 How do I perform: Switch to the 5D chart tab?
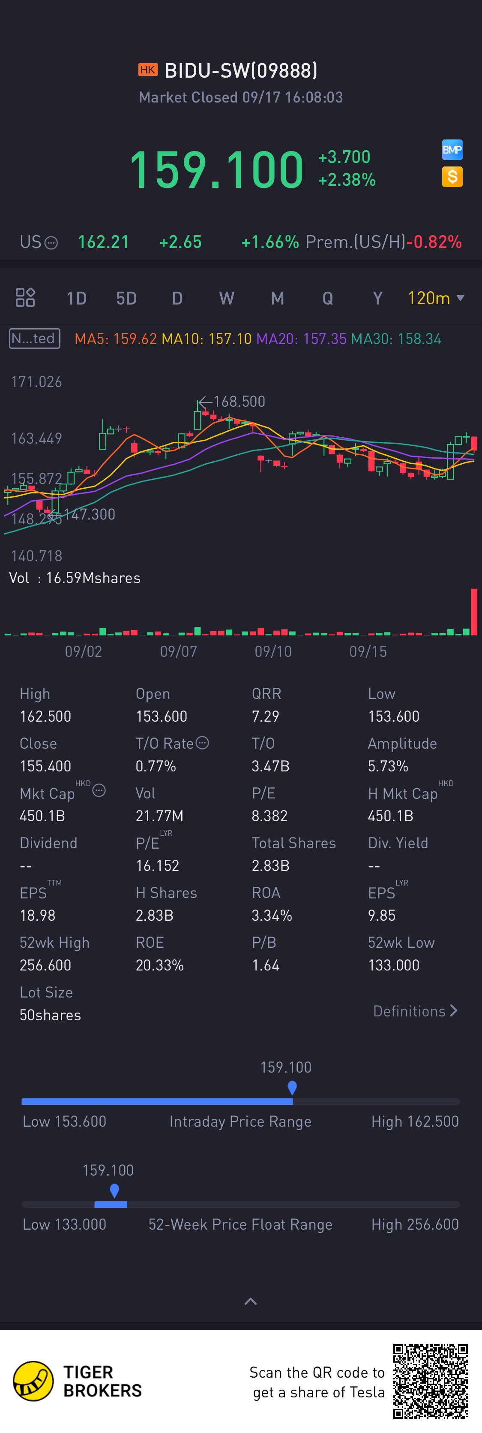point(126,298)
